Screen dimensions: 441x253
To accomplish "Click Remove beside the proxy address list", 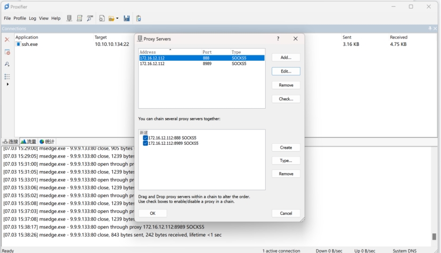I will [x=286, y=85].
